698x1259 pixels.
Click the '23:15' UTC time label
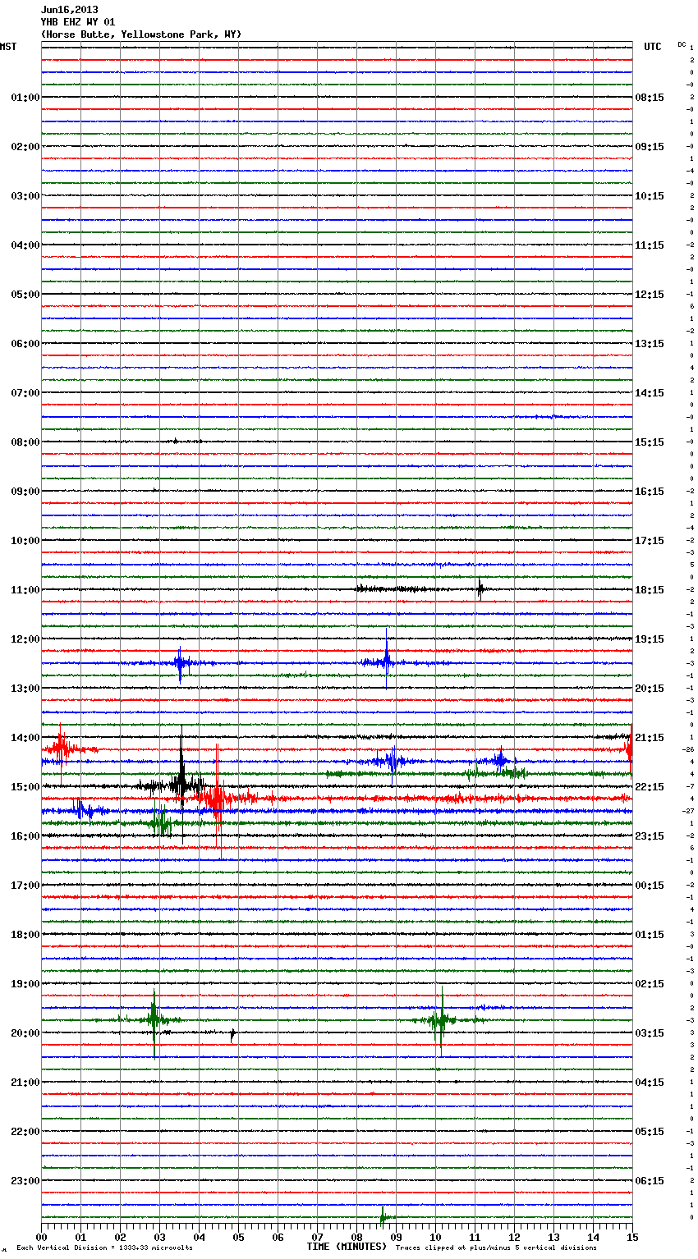(x=650, y=836)
